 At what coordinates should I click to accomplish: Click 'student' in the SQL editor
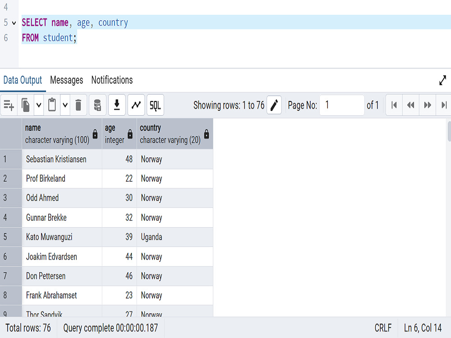coord(58,38)
